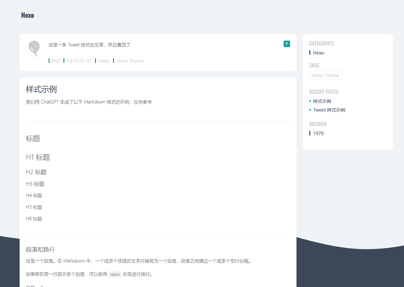Open the RECENT POSTS section
Screen dimensions: 404x287
[x=324, y=92]
